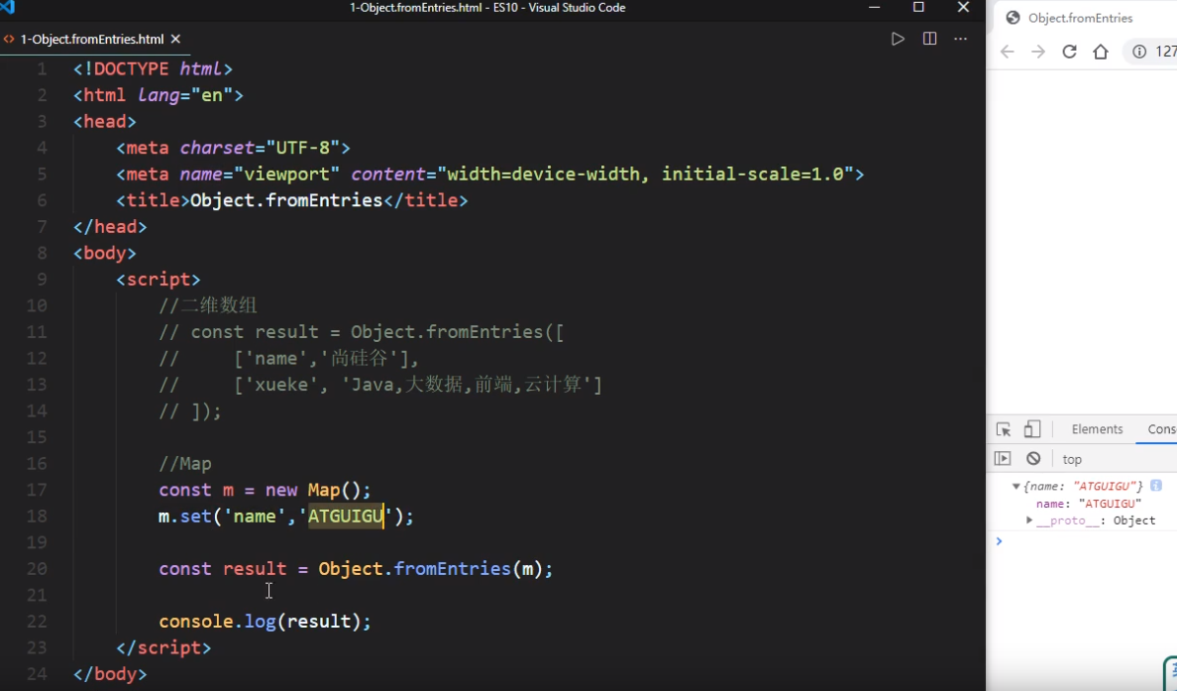The width and height of the screenshot is (1177, 691).
Task: Collapse the logged {name: "ATGUIGU"} object
Action: click(x=1015, y=485)
